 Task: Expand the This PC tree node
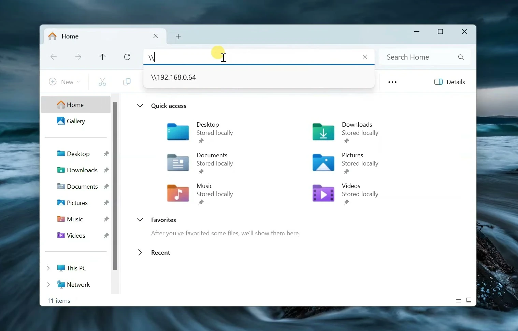[48, 268]
